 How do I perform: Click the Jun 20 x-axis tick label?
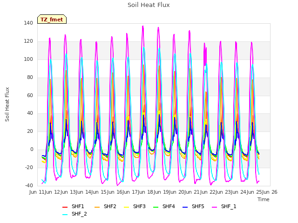pos(177,192)
